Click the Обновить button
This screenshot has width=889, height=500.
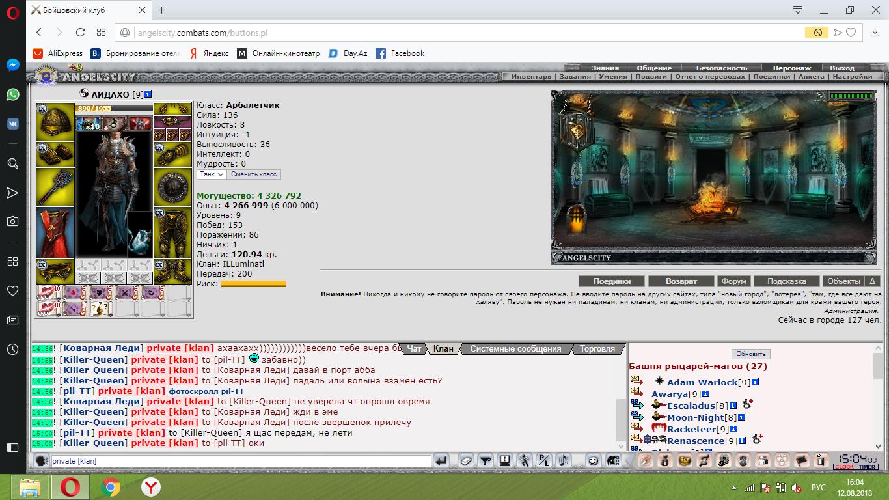tap(751, 354)
